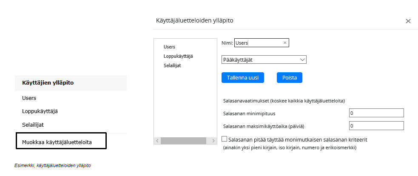Select Users in the dialog list box
This screenshot has height=176, width=418.
pos(169,47)
